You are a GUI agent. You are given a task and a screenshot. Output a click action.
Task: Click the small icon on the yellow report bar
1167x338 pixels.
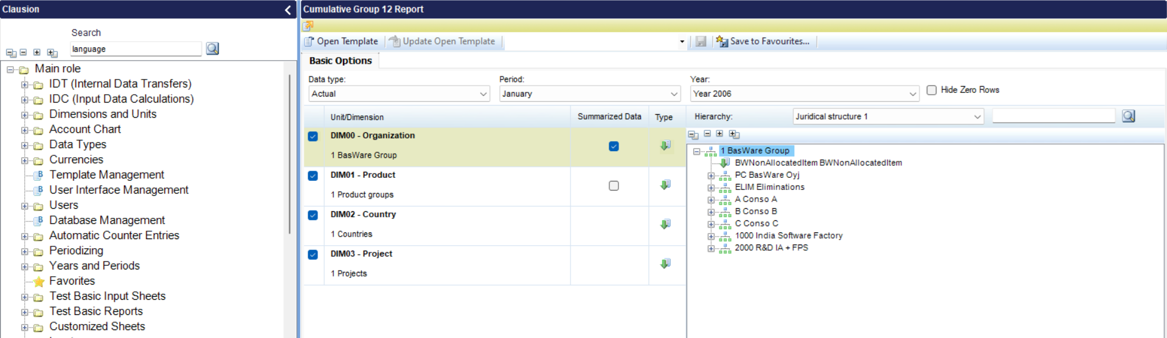coord(308,25)
